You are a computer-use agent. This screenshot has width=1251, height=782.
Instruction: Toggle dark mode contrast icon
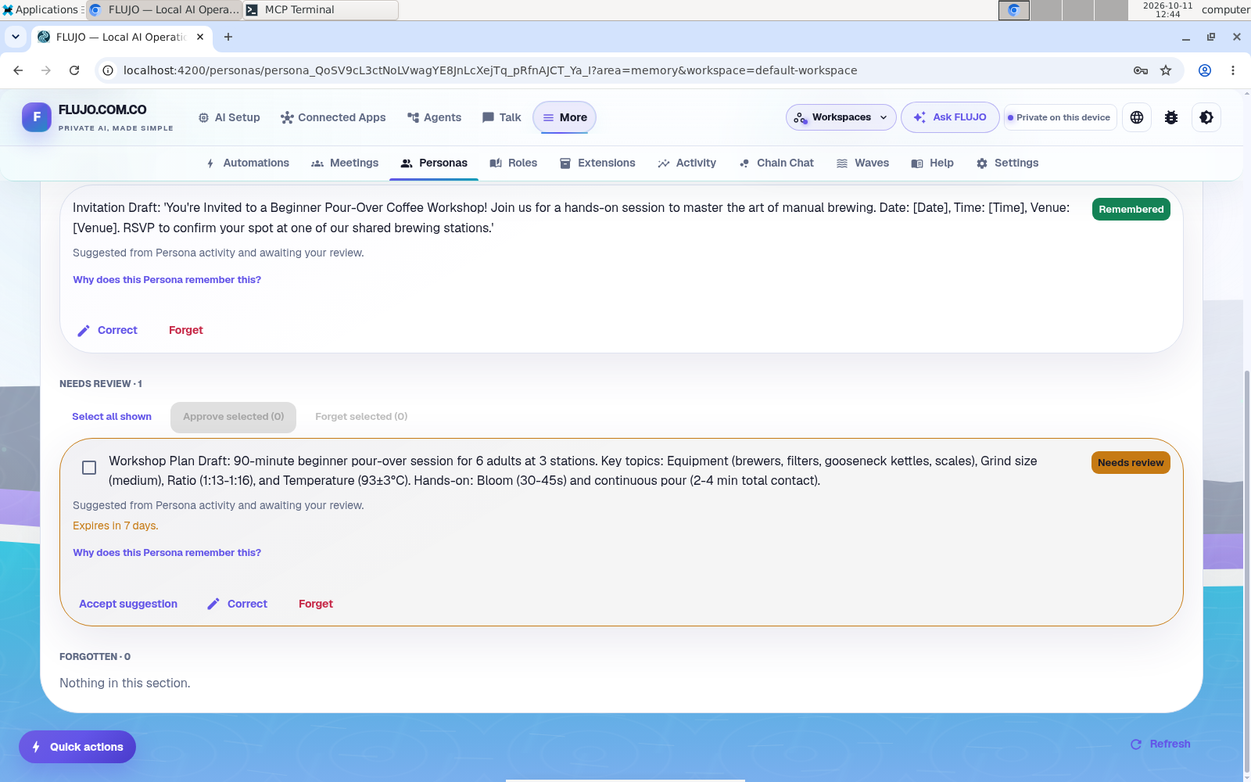click(x=1206, y=117)
